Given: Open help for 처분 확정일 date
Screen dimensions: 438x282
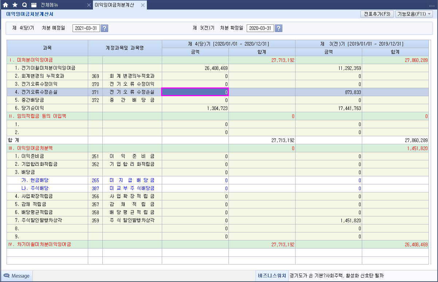Looking at the screenshot, I should click(278, 28).
